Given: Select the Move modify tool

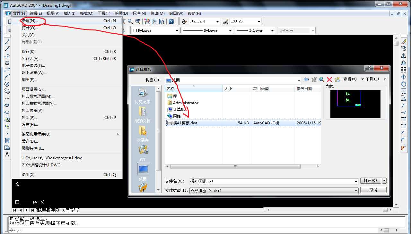Looking at the screenshot, I should tap(404, 77).
